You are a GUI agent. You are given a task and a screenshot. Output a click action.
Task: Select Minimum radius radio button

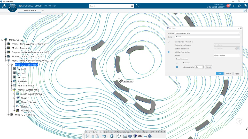click(x=177, y=67)
